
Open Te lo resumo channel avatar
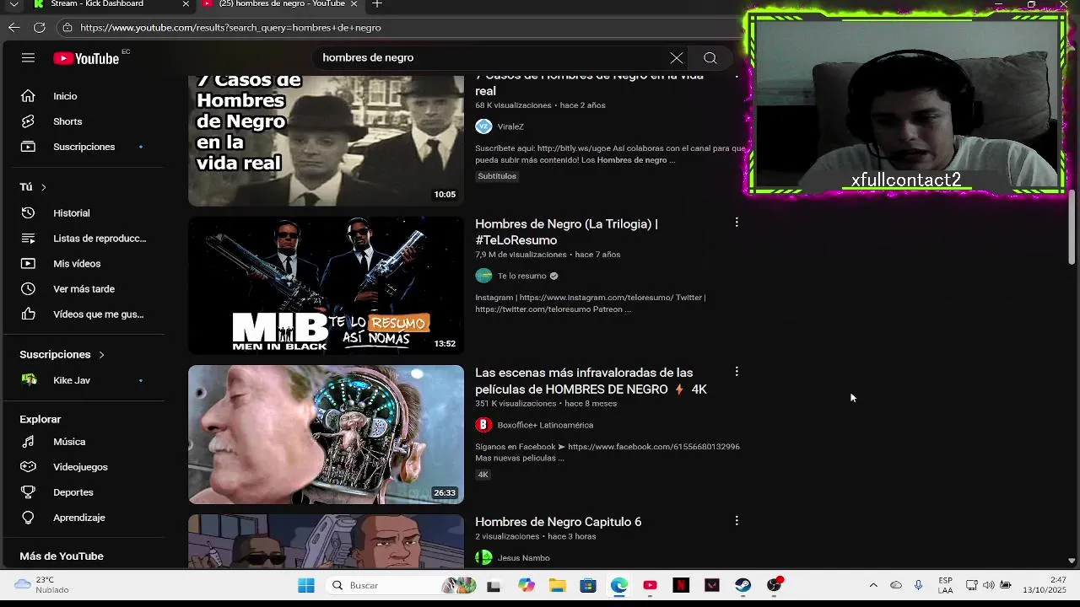click(483, 276)
